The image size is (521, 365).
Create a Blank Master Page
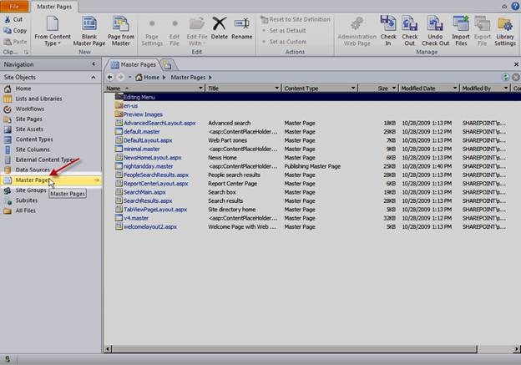(89, 31)
